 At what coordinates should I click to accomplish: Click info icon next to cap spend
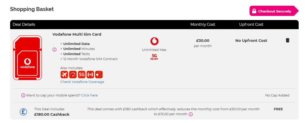pos(23,95)
